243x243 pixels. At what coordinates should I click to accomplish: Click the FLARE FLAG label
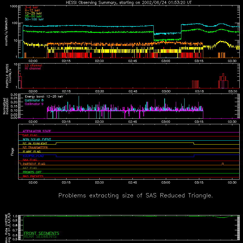pos(32,152)
